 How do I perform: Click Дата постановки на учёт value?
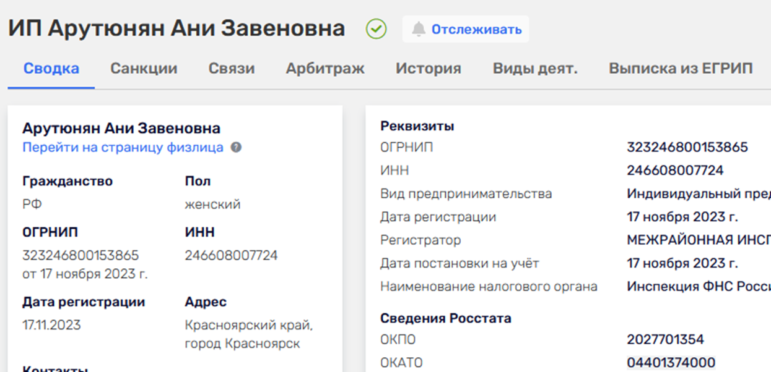click(x=682, y=264)
